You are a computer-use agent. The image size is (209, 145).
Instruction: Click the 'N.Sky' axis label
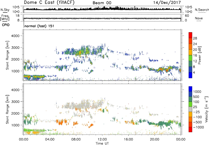point(5,10)
